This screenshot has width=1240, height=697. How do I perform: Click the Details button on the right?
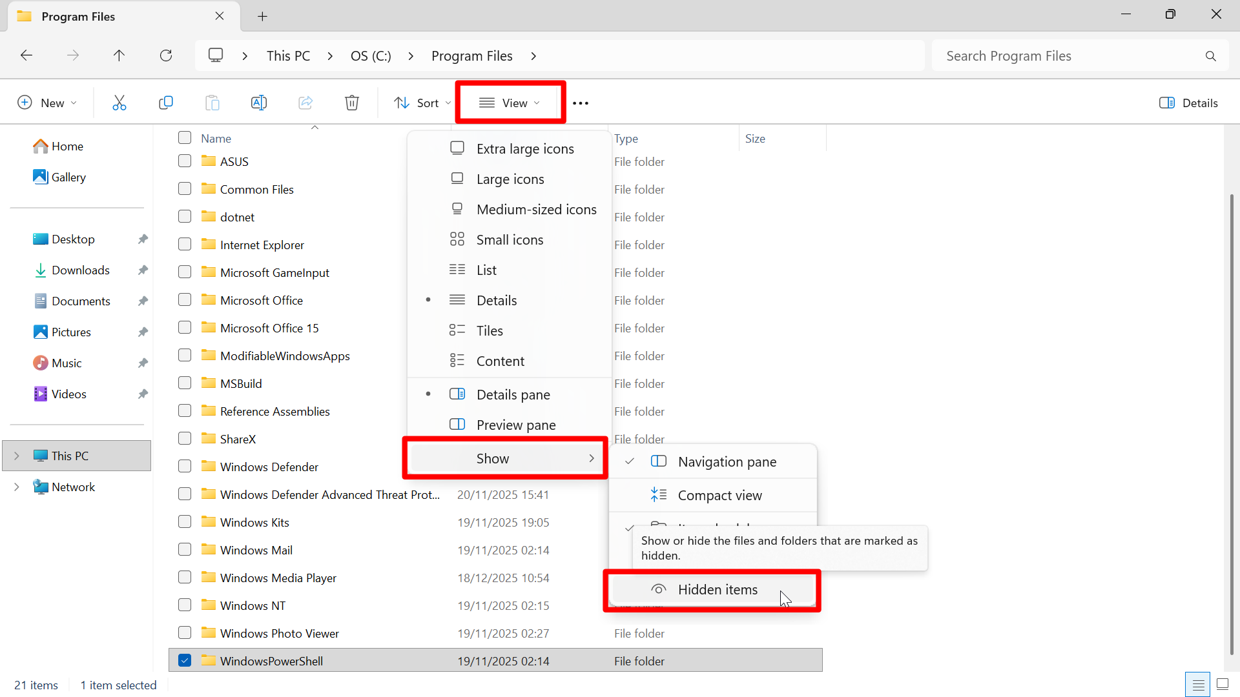(x=1188, y=102)
